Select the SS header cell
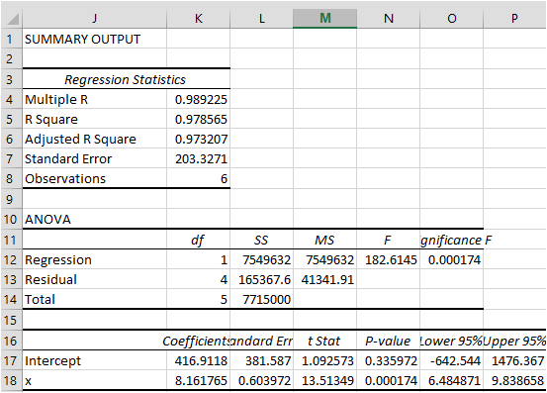 pos(262,240)
